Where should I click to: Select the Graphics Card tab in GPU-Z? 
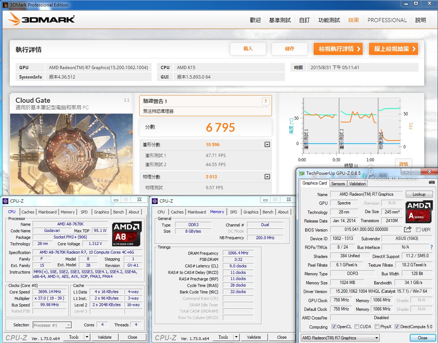[x=315, y=183]
